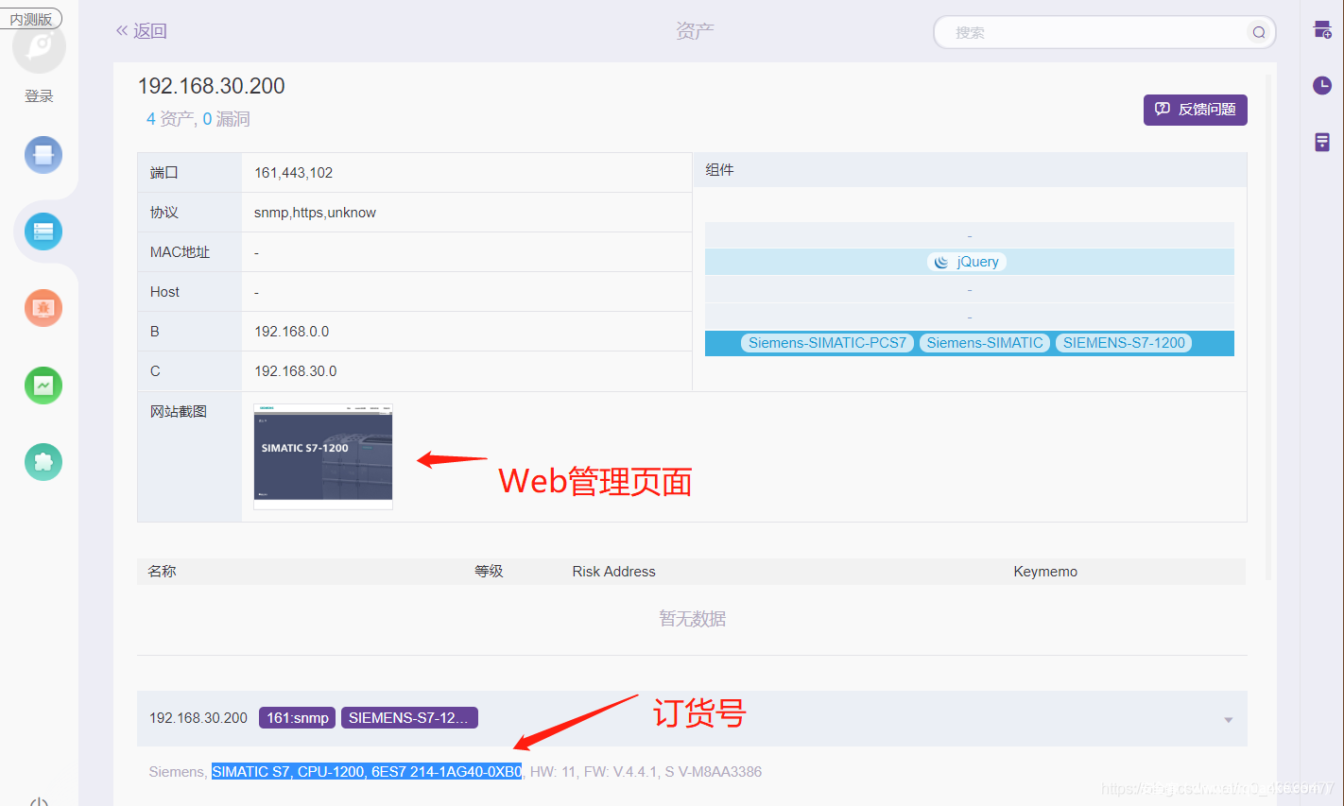Open the orange vulnerability bug sidebar icon
Screen dimensions: 1344x806
(x=43, y=308)
